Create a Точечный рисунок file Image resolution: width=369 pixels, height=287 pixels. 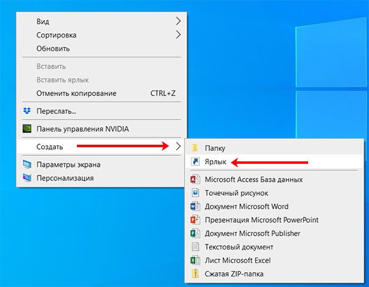[274, 193]
